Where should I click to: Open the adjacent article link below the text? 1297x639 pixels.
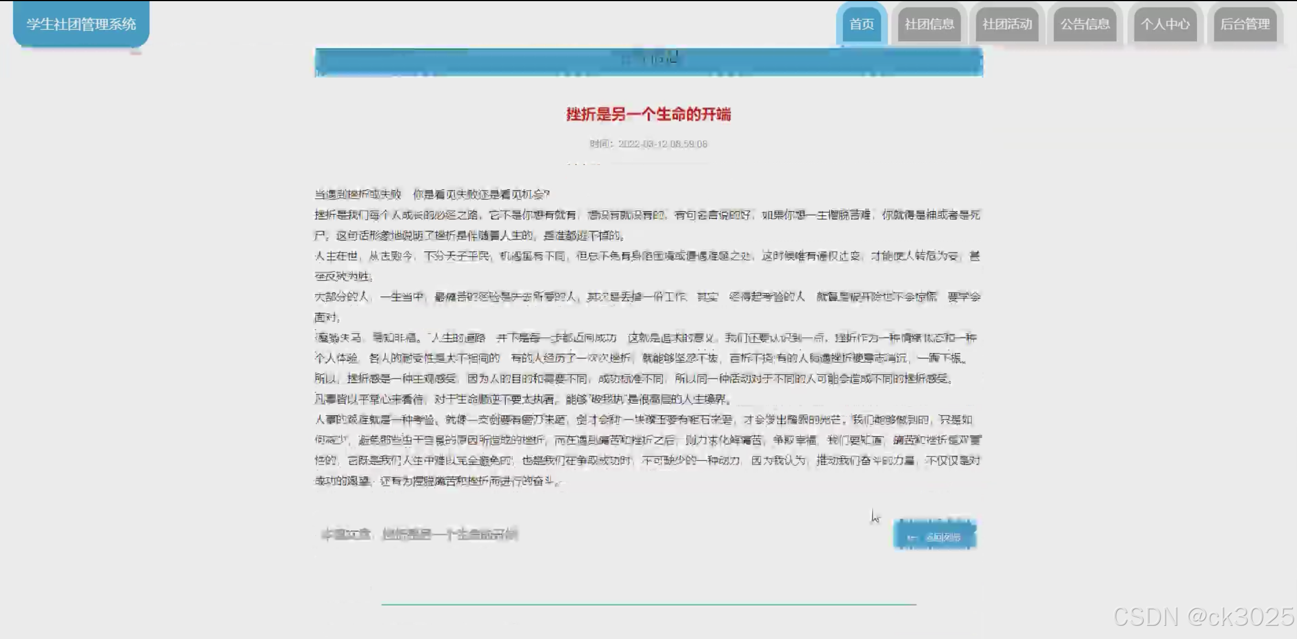click(x=449, y=535)
